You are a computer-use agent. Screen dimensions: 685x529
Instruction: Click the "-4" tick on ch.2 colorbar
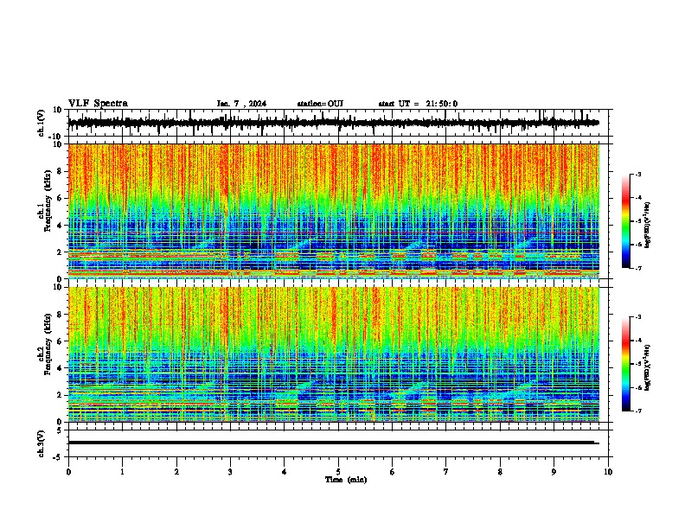(x=638, y=341)
